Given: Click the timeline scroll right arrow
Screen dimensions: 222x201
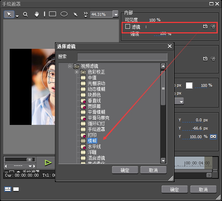Looking at the screenshot, I should point(209,176).
